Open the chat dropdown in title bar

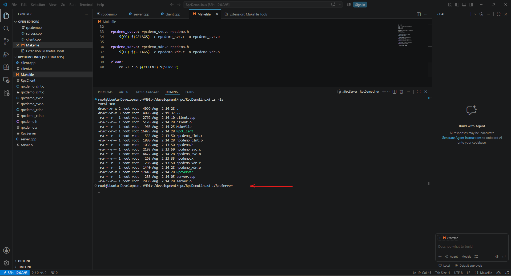pyautogui.click(x=340, y=5)
